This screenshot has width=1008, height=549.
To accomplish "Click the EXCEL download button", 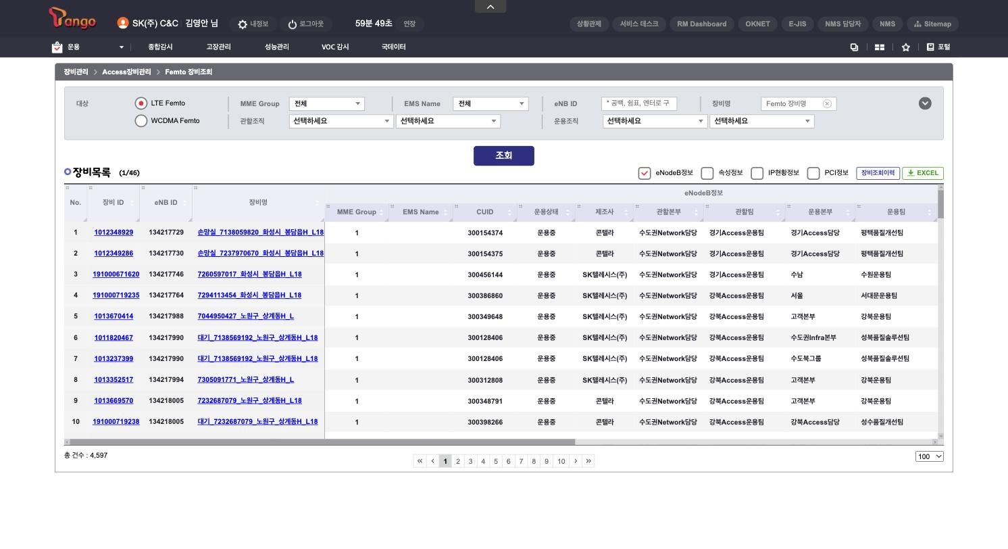I will [x=923, y=173].
